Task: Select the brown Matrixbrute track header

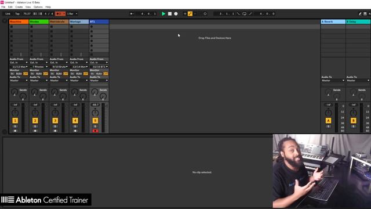Action: [x=59, y=21]
